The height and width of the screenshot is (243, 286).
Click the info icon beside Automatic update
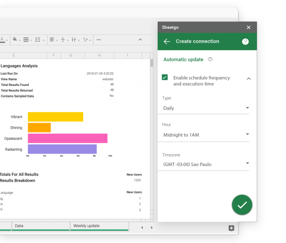210,59
